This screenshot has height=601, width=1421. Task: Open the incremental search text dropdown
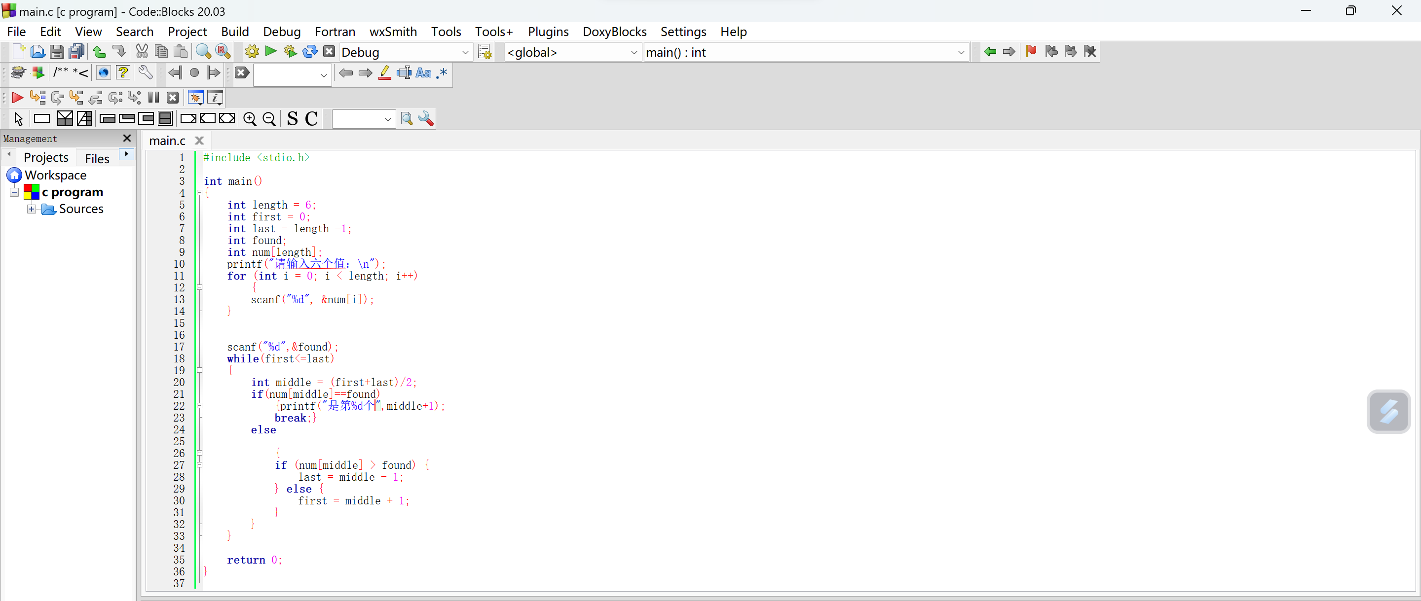click(x=324, y=75)
